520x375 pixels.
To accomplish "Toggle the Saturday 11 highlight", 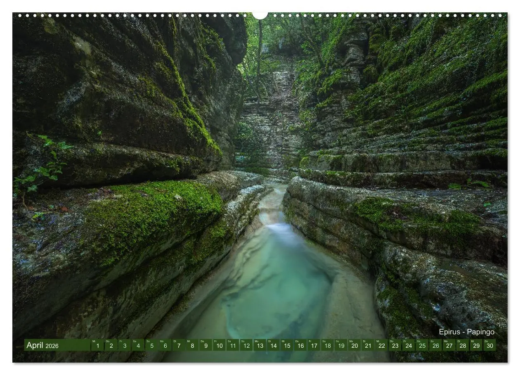I will pyautogui.click(x=233, y=347).
